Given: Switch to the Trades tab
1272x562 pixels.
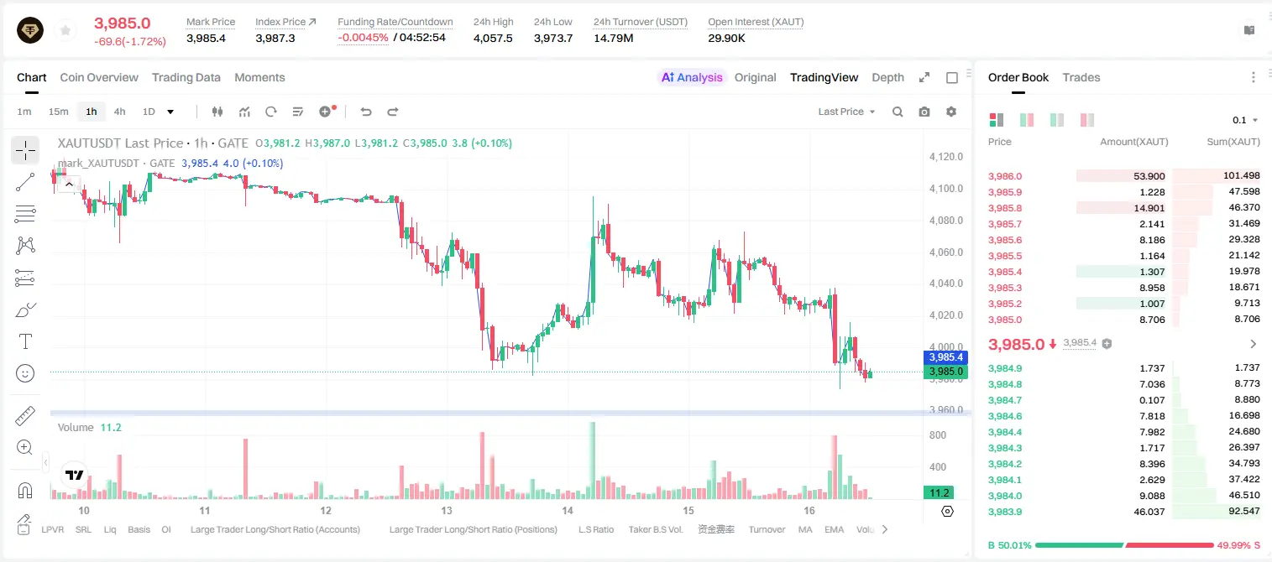Looking at the screenshot, I should 1081,77.
